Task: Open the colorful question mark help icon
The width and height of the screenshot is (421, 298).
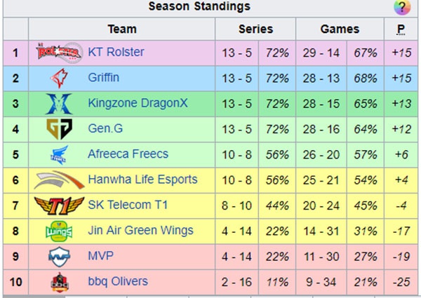Action: 402,7
